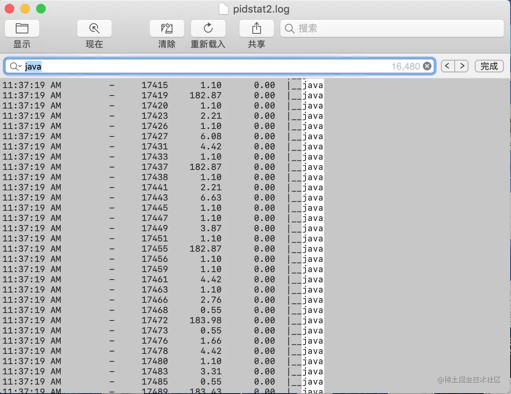Select PID value 17483
This screenshot has height=394, width=511.
155,371
